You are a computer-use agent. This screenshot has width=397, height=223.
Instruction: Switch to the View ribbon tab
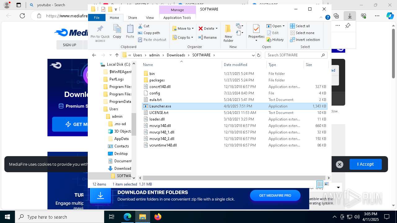coord(150,18)
